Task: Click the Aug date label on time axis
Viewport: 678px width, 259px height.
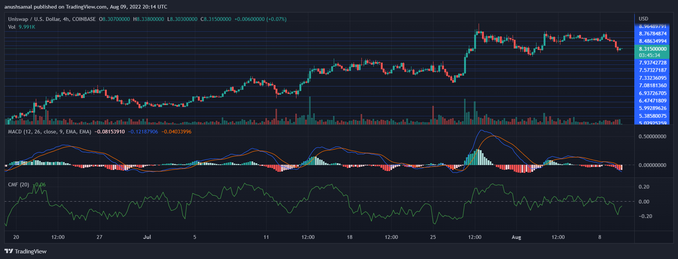Action: click(x=516, y=237)
